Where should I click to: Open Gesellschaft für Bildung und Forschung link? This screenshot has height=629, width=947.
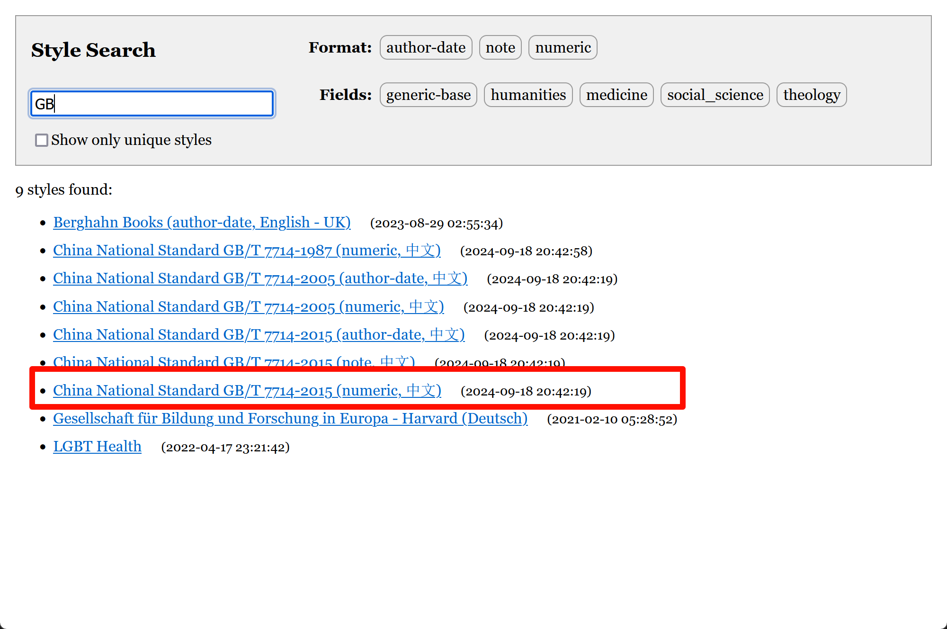click(x=290, y=419)
